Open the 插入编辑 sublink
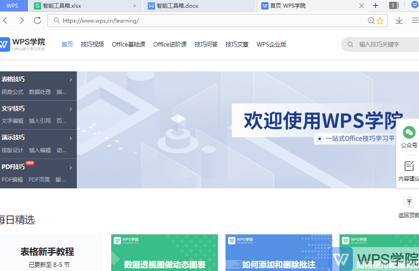 (40, 150)
